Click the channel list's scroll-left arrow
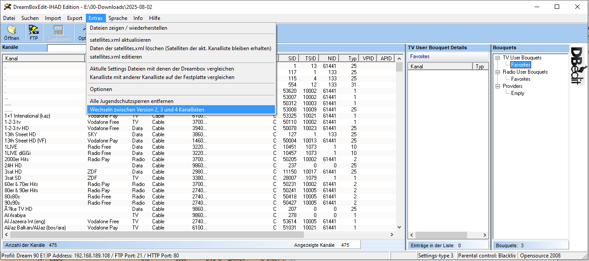Image resolution: width=589 pixels, height=261 pixels. point(6,235)
